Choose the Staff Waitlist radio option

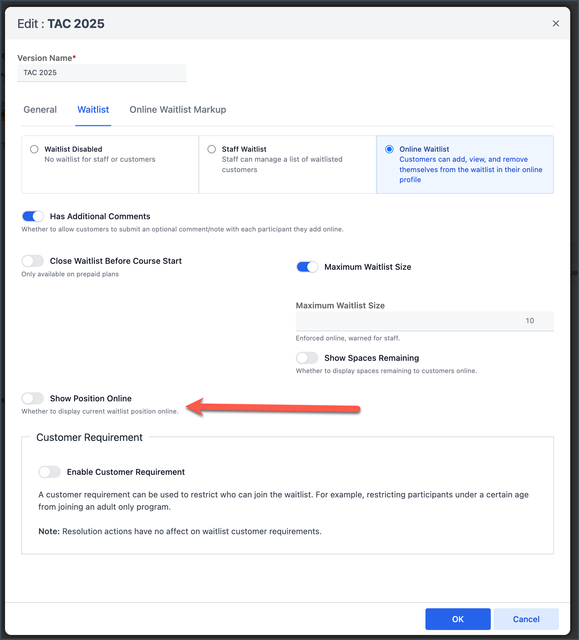(x=212, y=149)
